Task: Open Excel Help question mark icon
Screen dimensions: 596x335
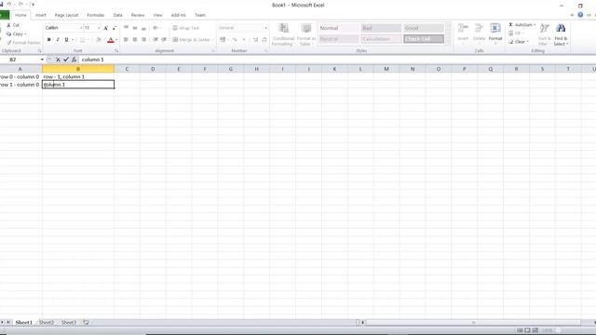Action: pos(580,15)
